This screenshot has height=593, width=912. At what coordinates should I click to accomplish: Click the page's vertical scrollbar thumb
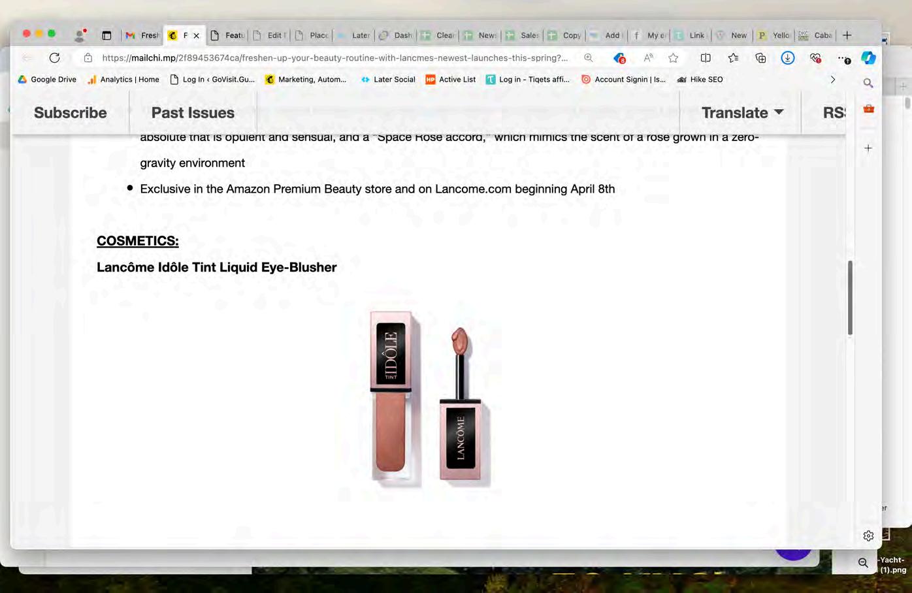(x=850, y=298)
